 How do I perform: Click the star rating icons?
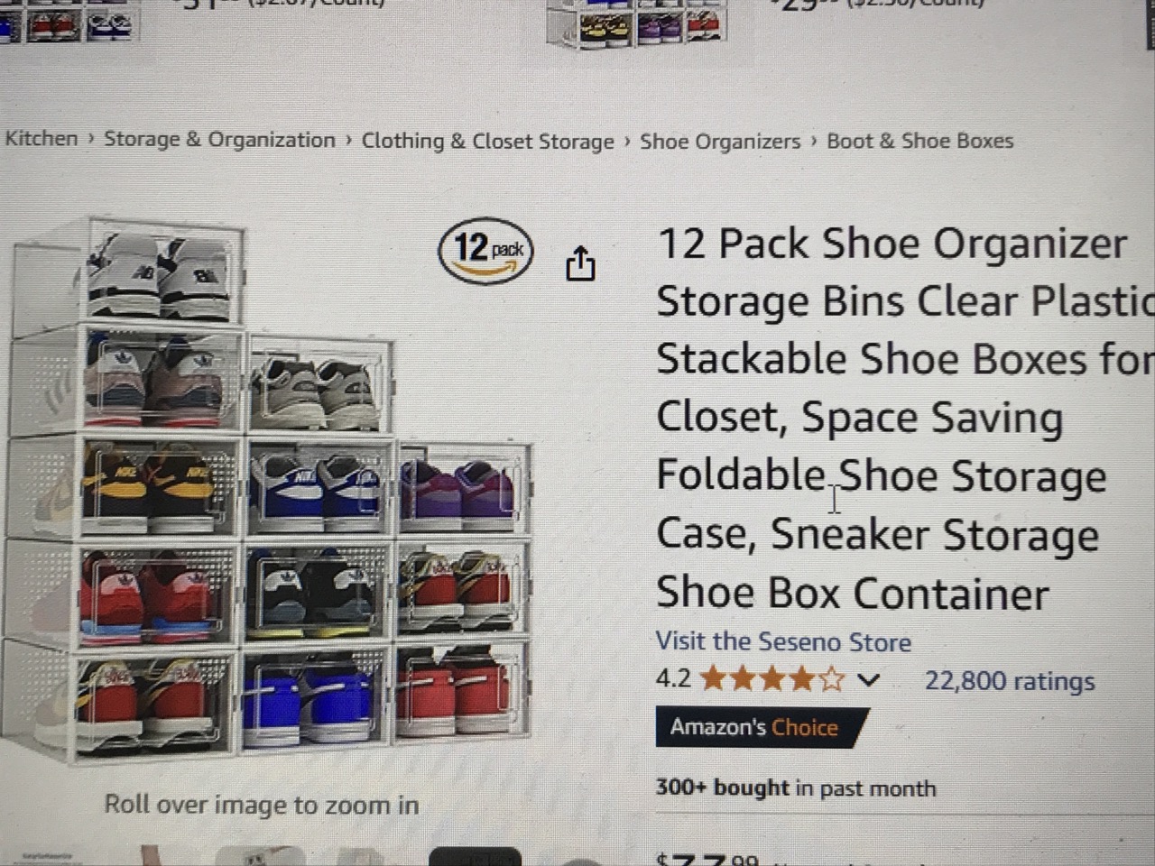772,678
